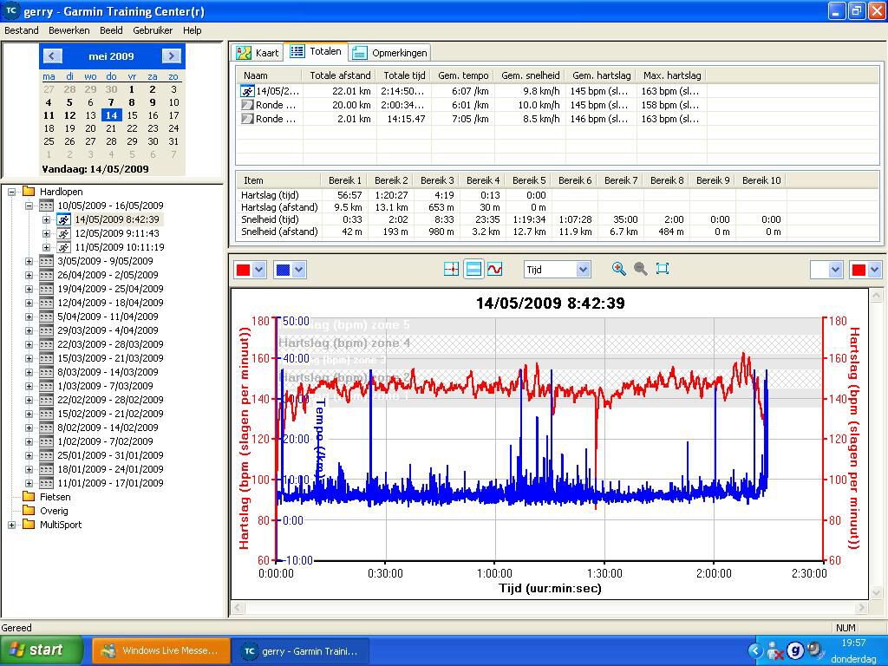Click calendar icon of week 26/04/2009 - 2/05/2009
888x666 pixels.
click(47, 275)
